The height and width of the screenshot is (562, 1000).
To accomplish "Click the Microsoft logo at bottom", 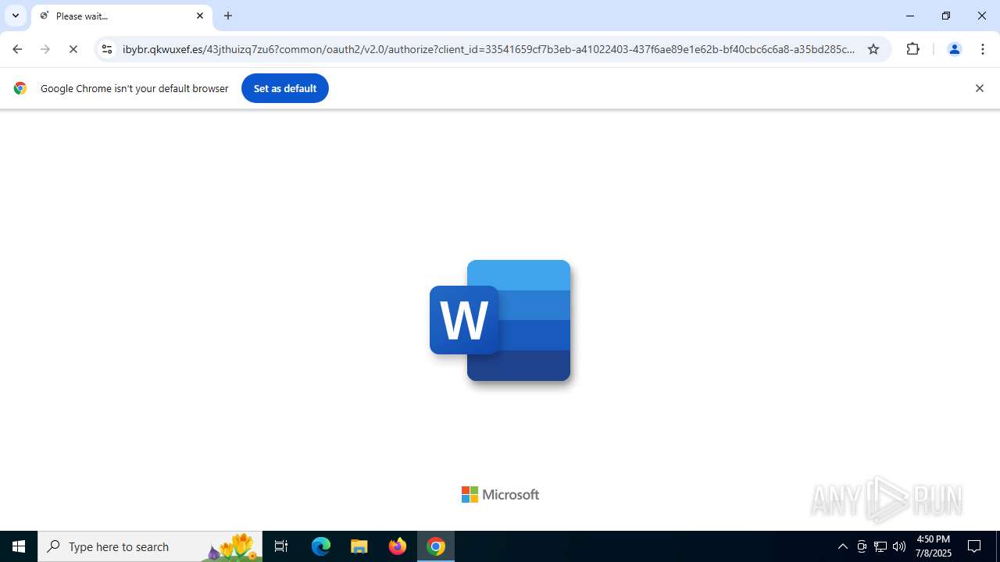I will 500,495.
